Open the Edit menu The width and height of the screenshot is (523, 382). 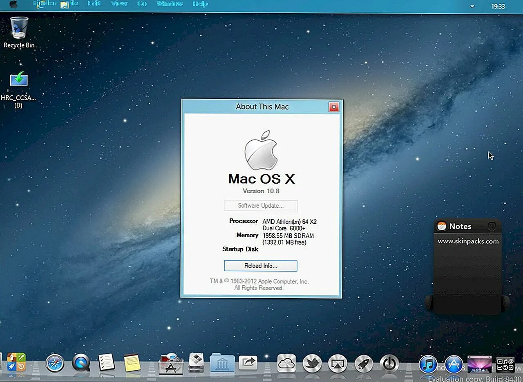(95, 4)
